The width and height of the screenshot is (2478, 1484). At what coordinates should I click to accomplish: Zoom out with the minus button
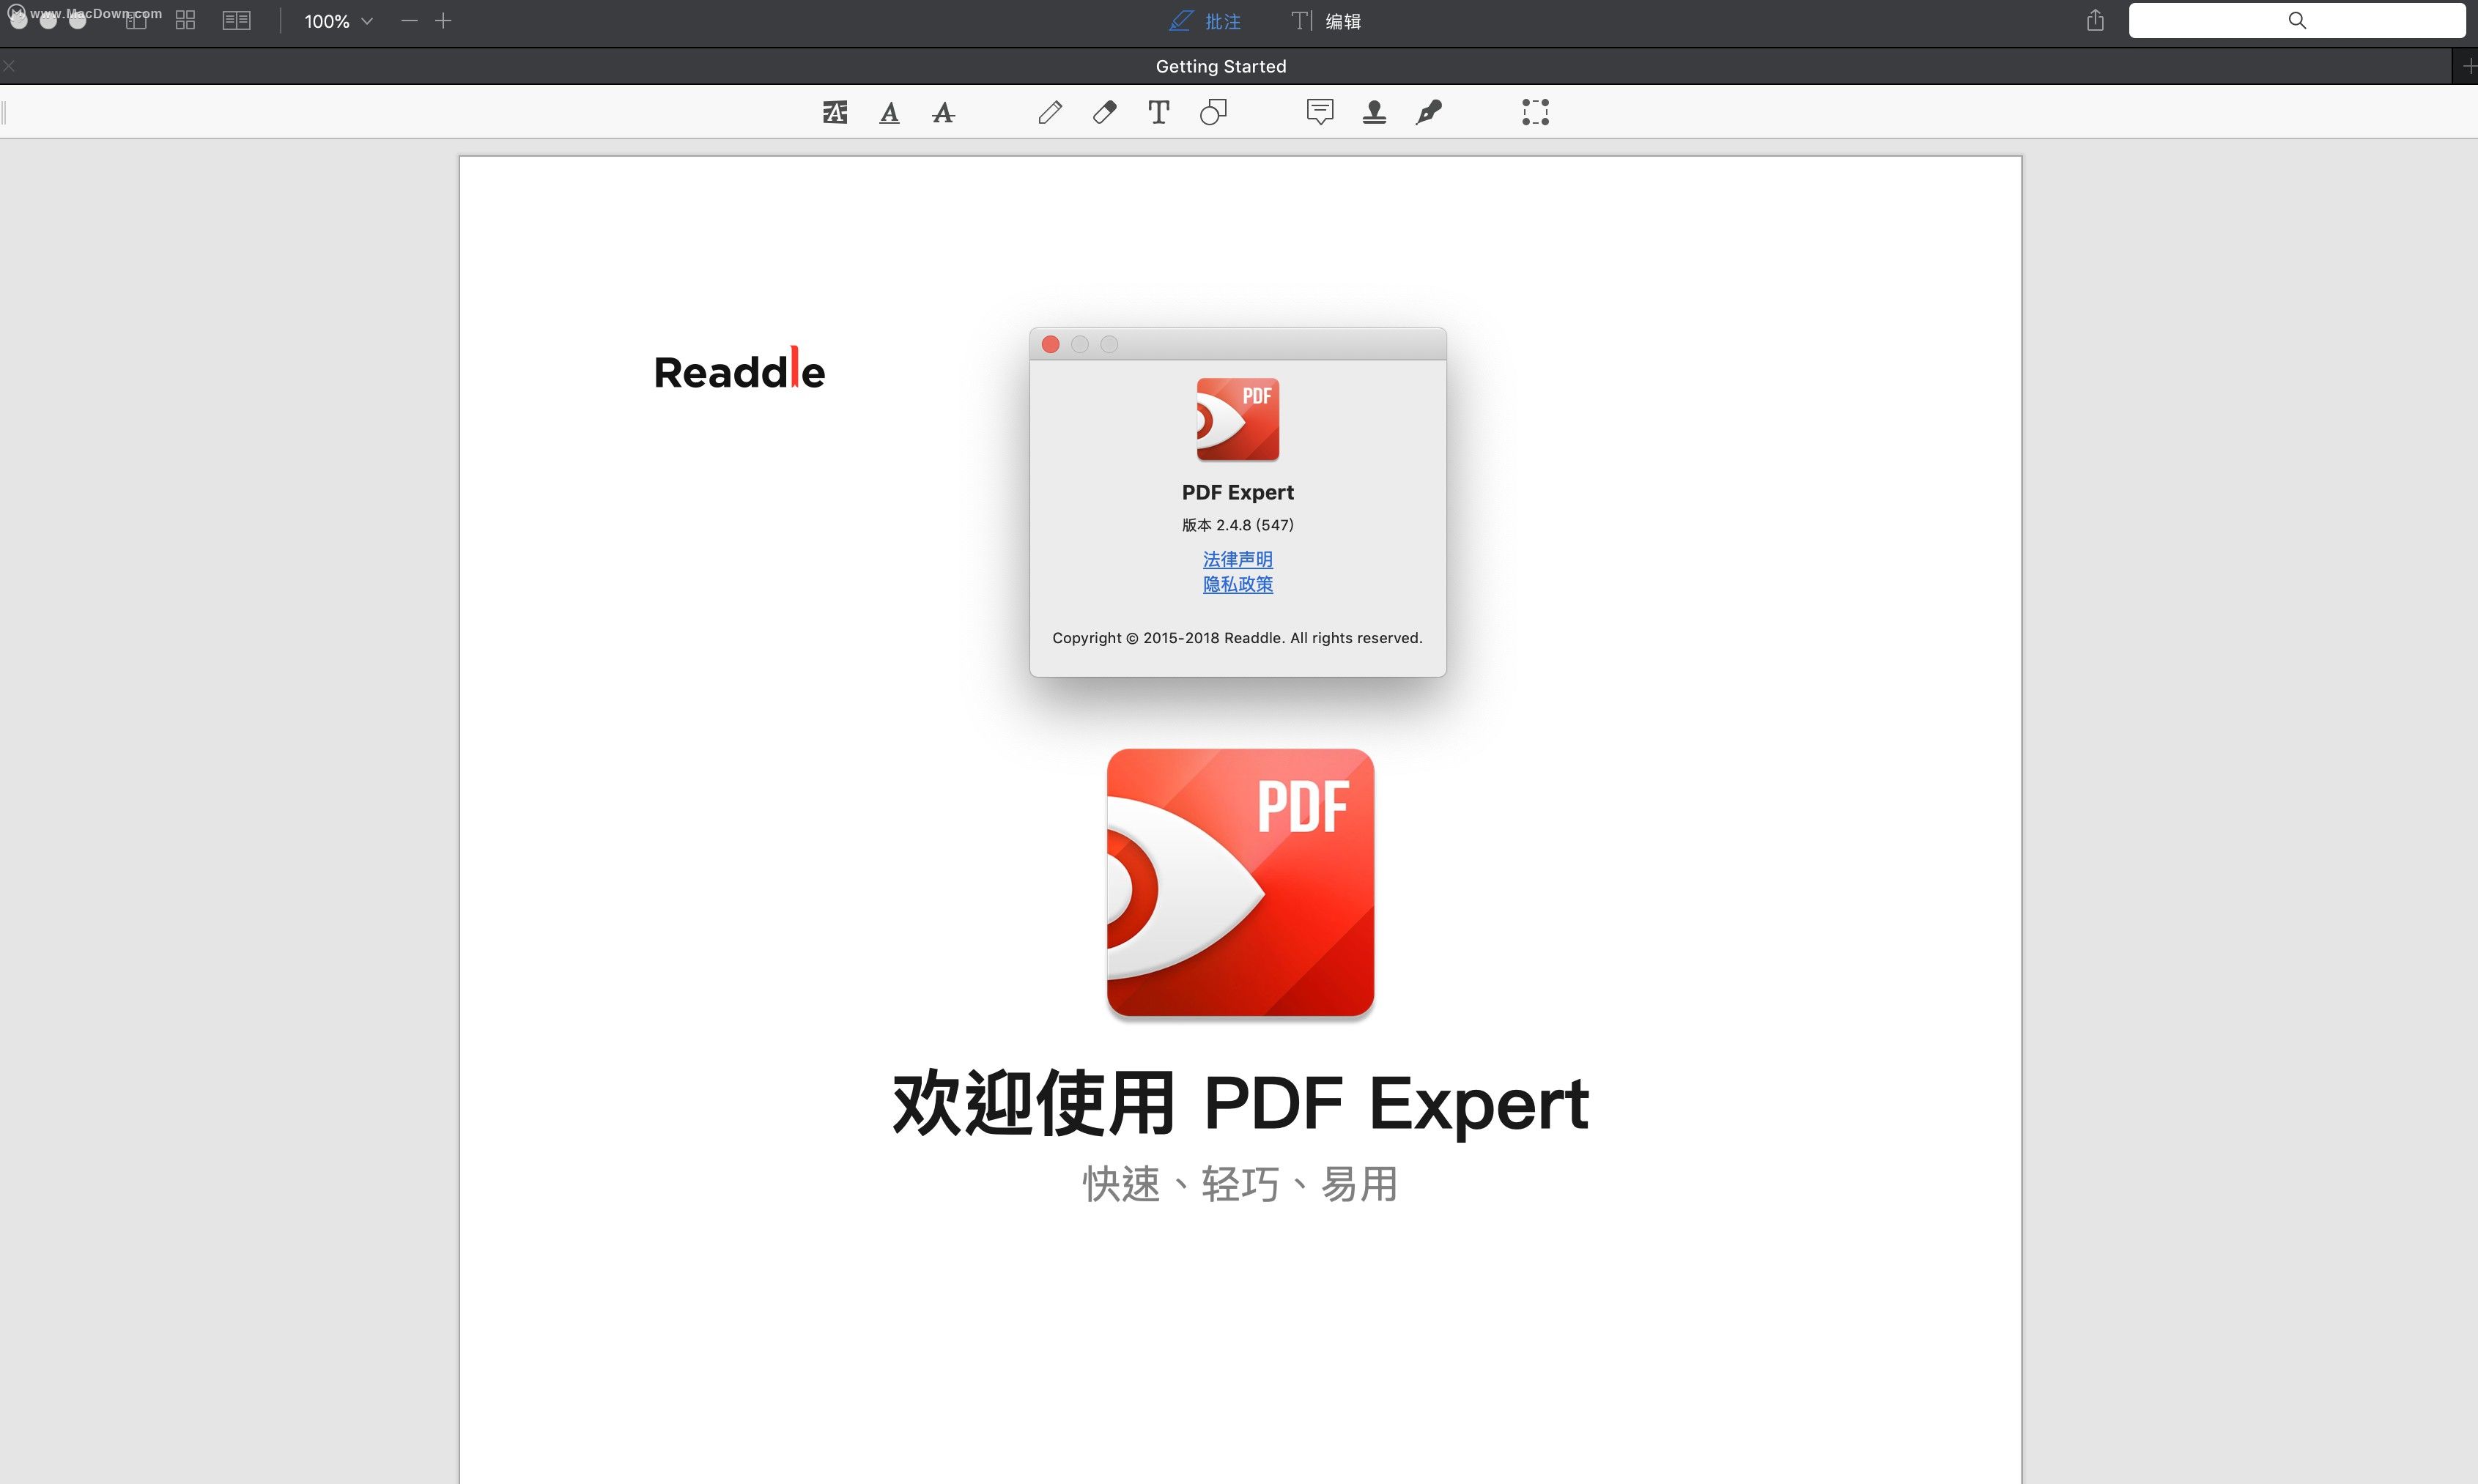point(409,21)
